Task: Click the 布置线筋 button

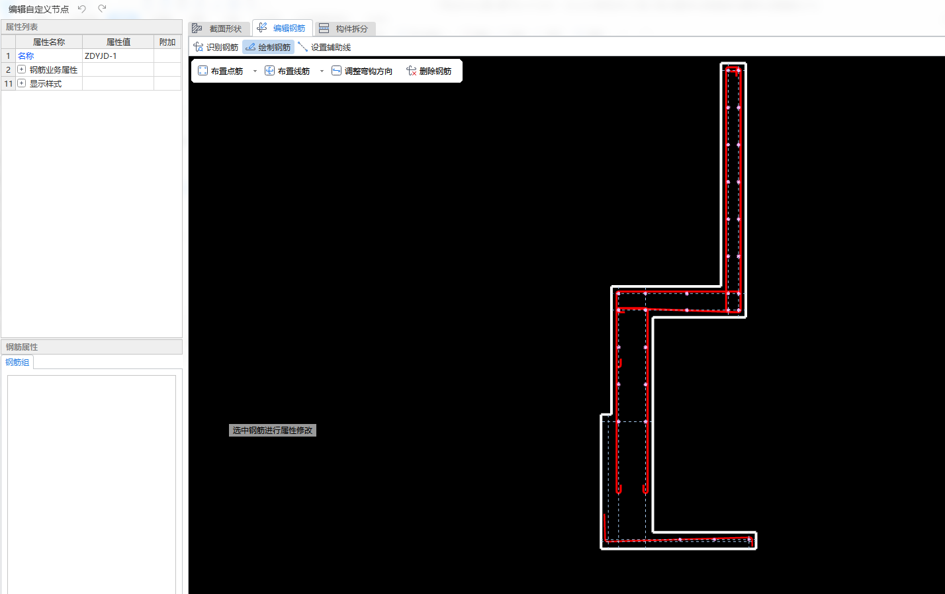Action: point(287,71)
